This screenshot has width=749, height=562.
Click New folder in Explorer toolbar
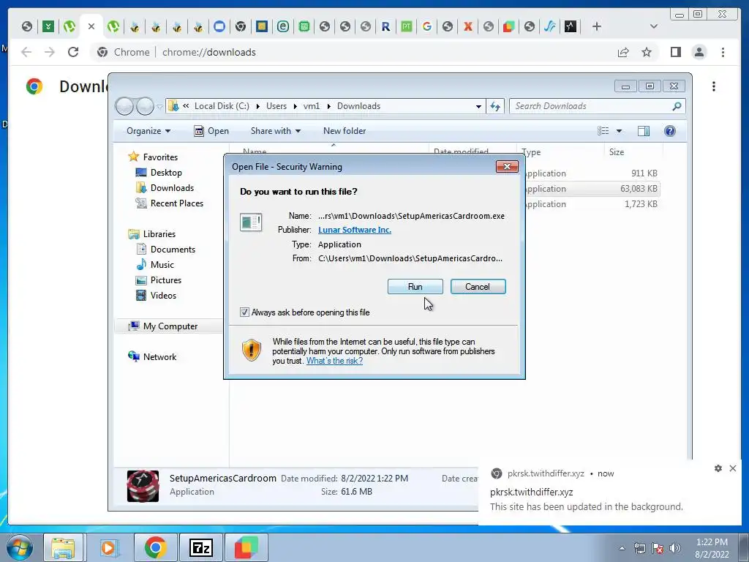coord(345,131)
